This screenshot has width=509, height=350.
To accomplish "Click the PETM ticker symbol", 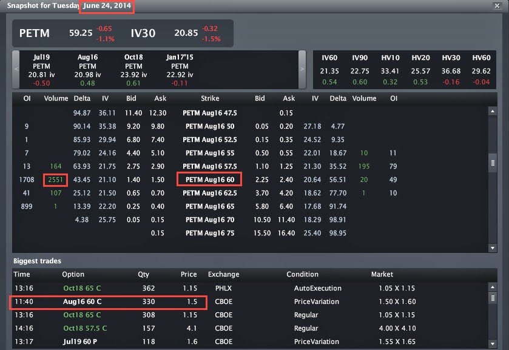I will pos(35,33).
